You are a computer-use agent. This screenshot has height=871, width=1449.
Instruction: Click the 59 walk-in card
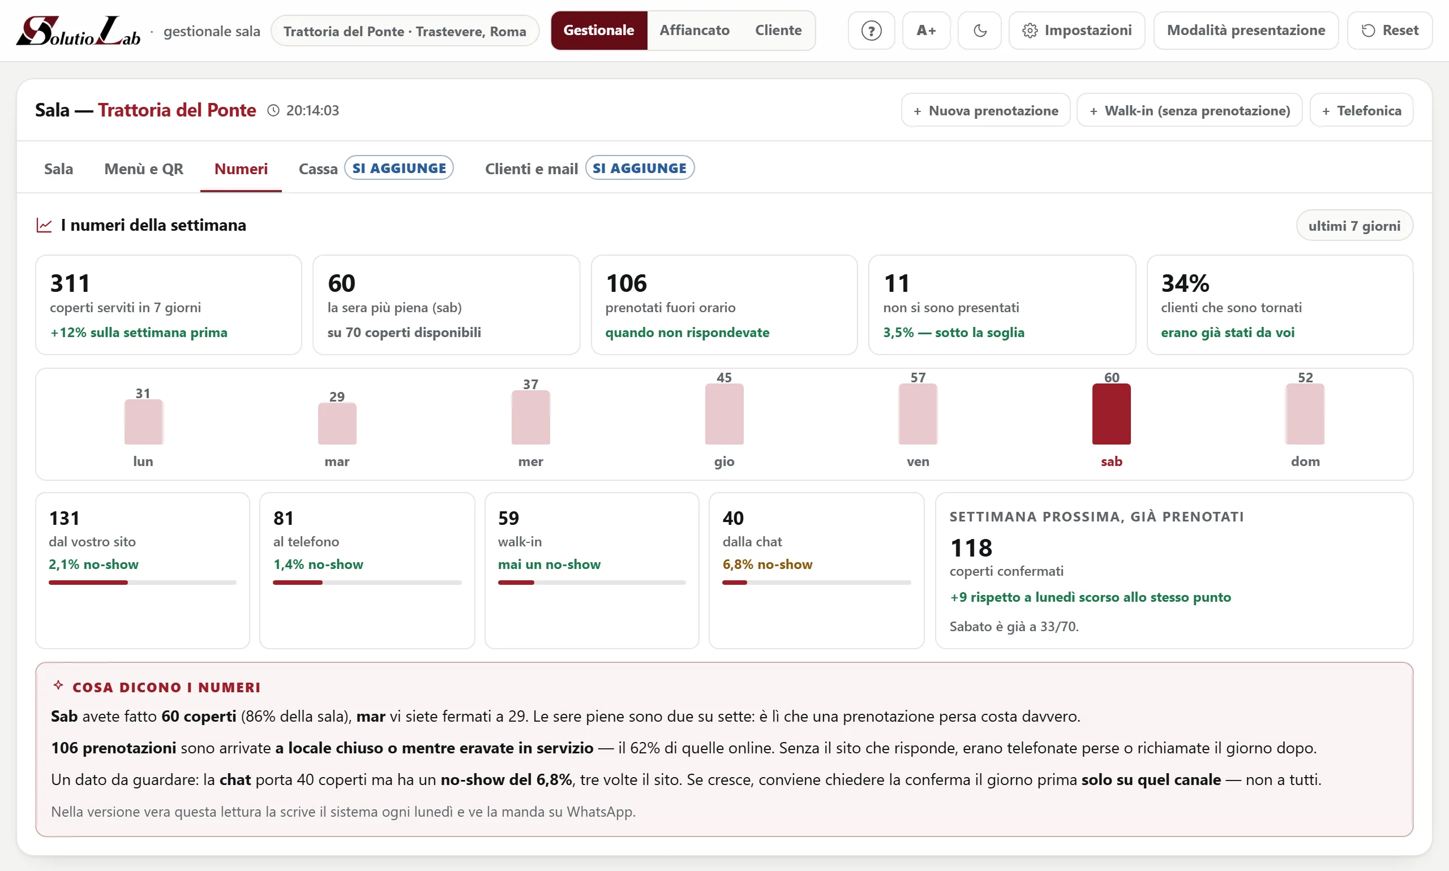[592, 571]
